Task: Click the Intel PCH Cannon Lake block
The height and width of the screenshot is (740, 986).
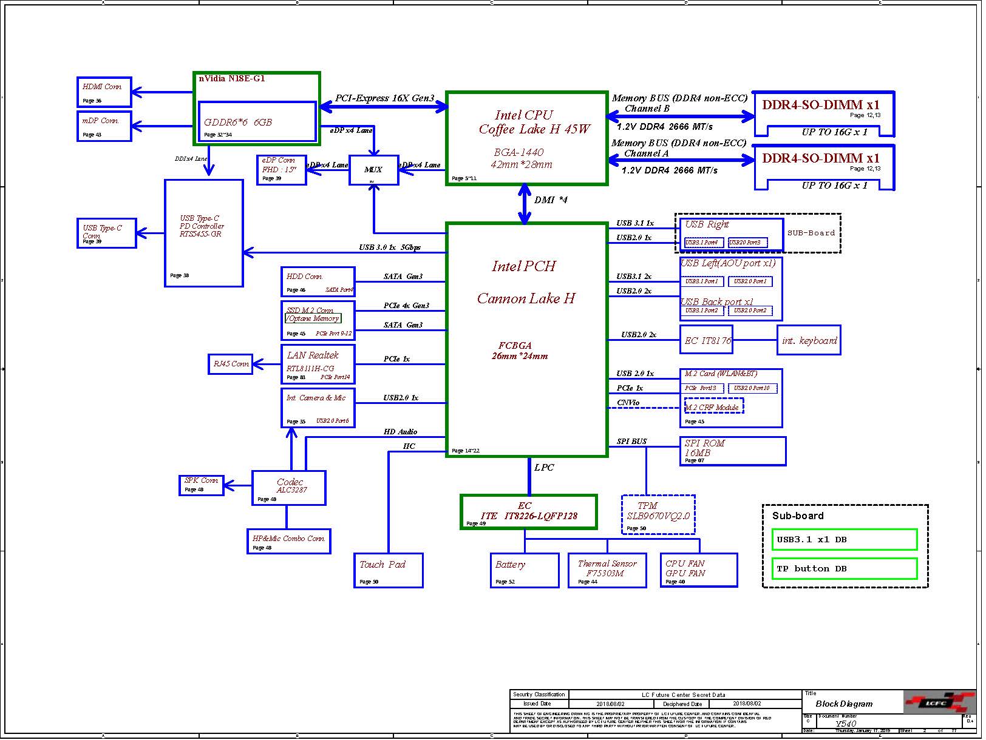Action: pyautogui.click(x=527, y=340)
